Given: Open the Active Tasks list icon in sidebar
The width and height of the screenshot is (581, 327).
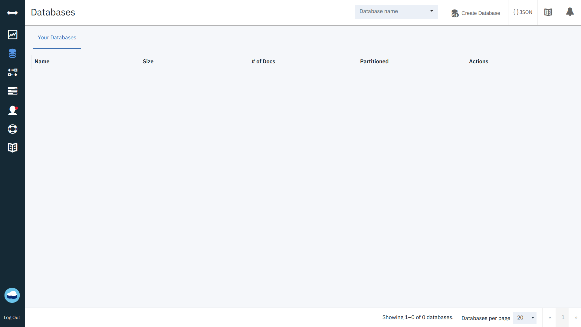Looking at the screenshot, I should click(12, 91).
